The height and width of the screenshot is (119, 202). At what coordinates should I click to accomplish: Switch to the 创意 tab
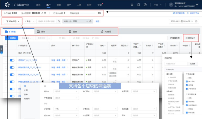(x=82, y=32)
